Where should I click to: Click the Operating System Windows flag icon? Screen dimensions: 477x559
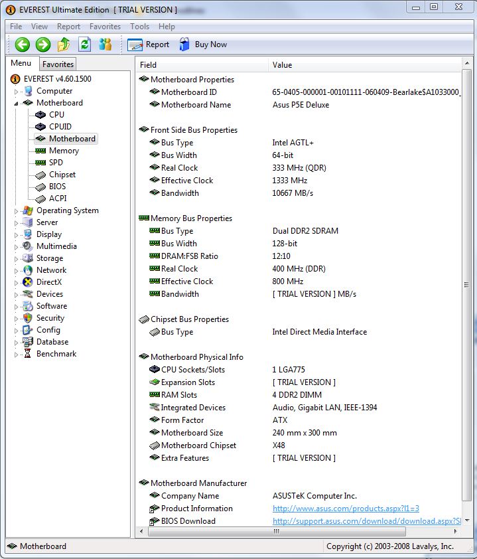point(28,210)
